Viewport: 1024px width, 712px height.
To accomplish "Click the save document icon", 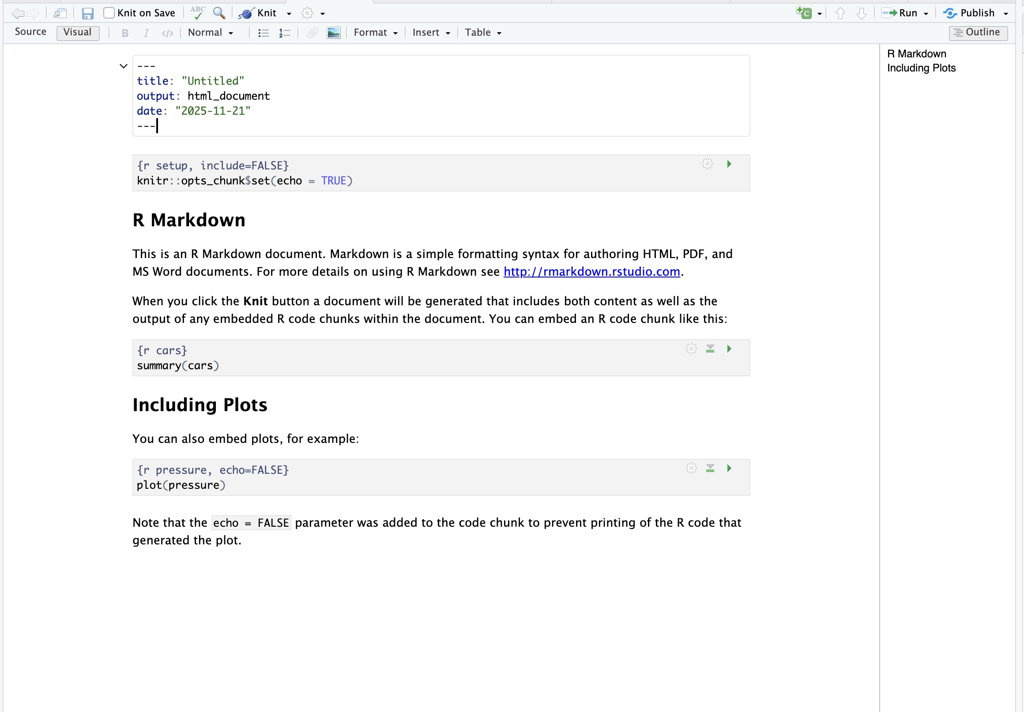I will [x=87, y=13].
